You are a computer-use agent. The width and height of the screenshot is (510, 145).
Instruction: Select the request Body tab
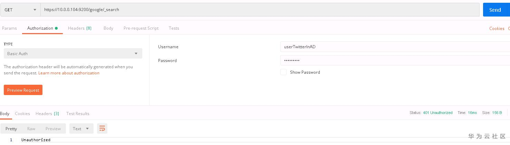[108, 28]
